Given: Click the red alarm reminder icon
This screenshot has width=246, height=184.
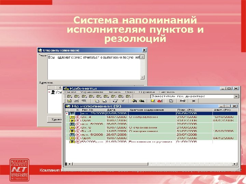Looking at the screenshot, I should (160, 101).
